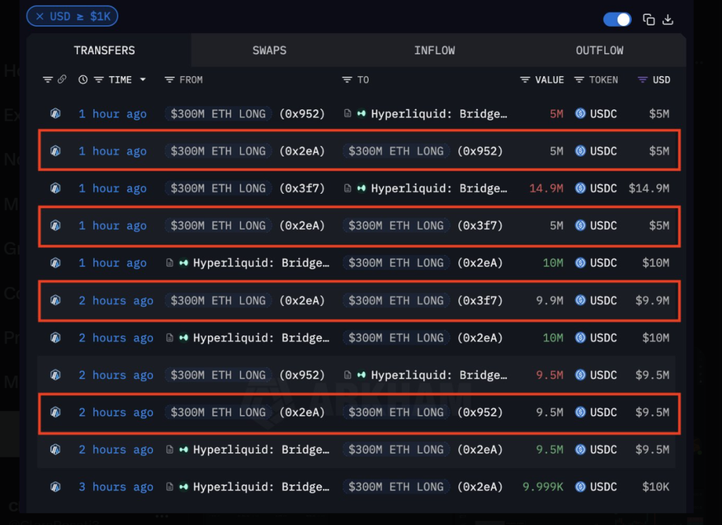Click the FROM column filter icon
The width and height of the screenshot is (722, 525).
tap(170, 80)
